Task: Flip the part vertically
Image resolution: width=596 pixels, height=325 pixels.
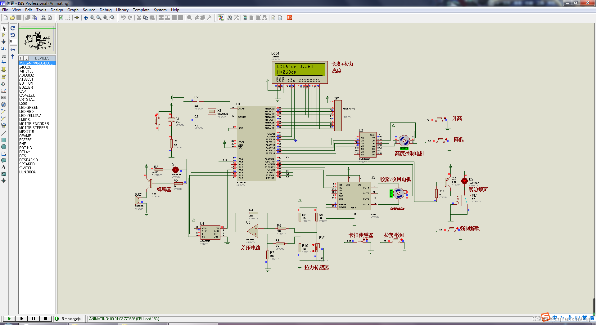Action: pos(13,57)
